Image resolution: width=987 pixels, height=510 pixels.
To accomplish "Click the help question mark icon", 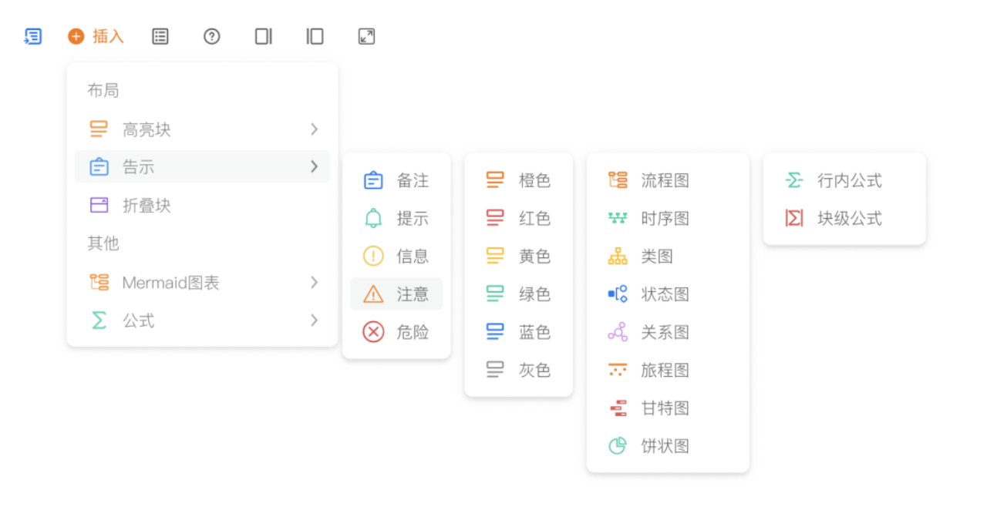I will 211,36.
